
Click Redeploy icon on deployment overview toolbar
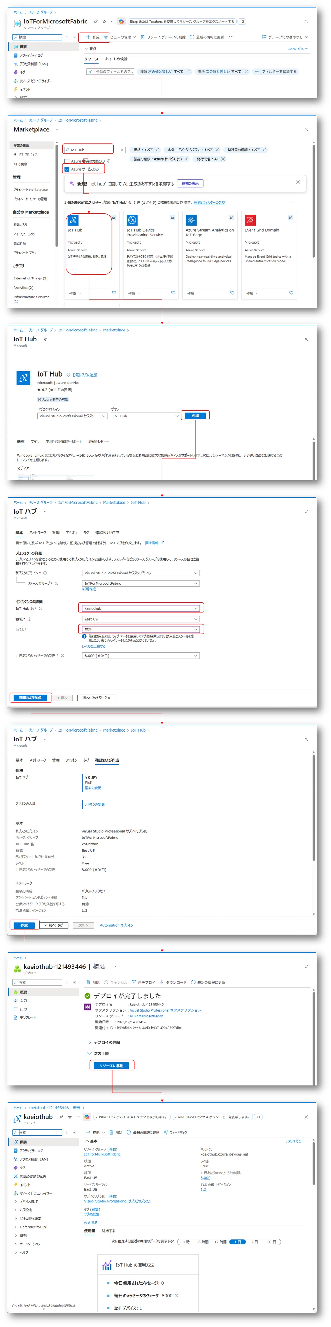pyautogui.click(x=134, y=982)
